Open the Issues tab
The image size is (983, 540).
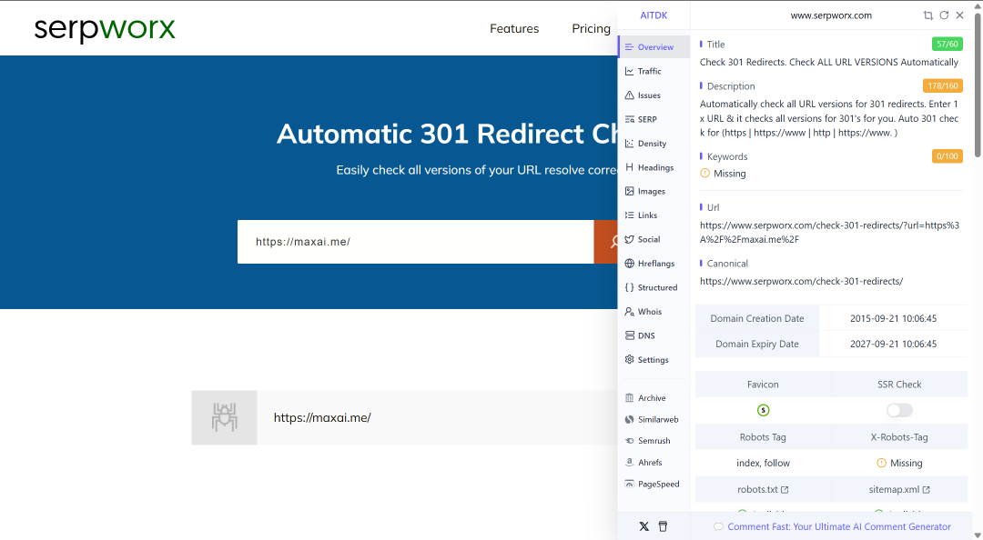pos(654,95)
